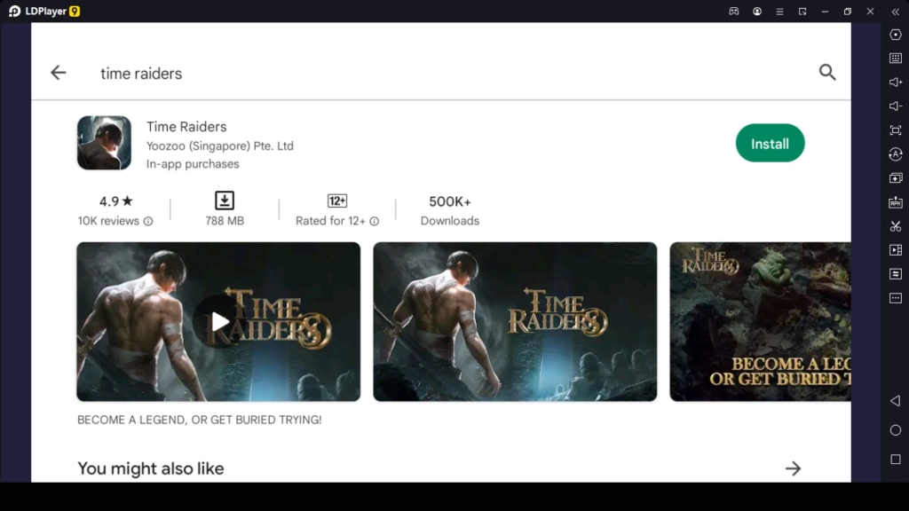
Task: Open the operation recorder sidebar icon
Action: [x=896, y=154]
